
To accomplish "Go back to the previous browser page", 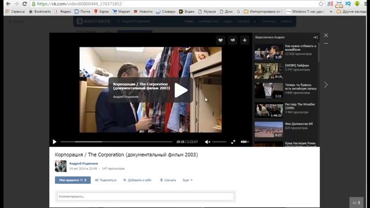I will (8, 4).
